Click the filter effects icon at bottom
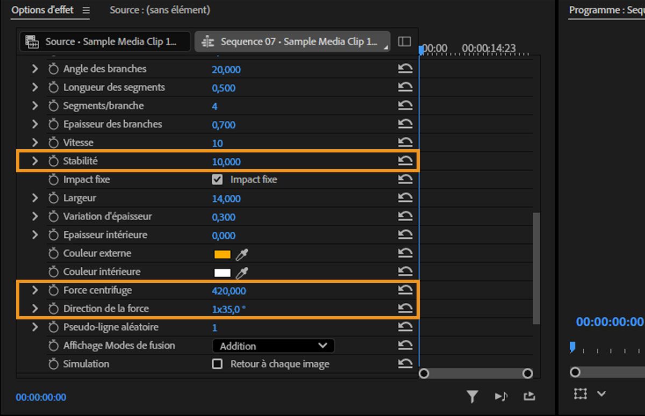The image size is (645, 416). click(x=472, y=396)
